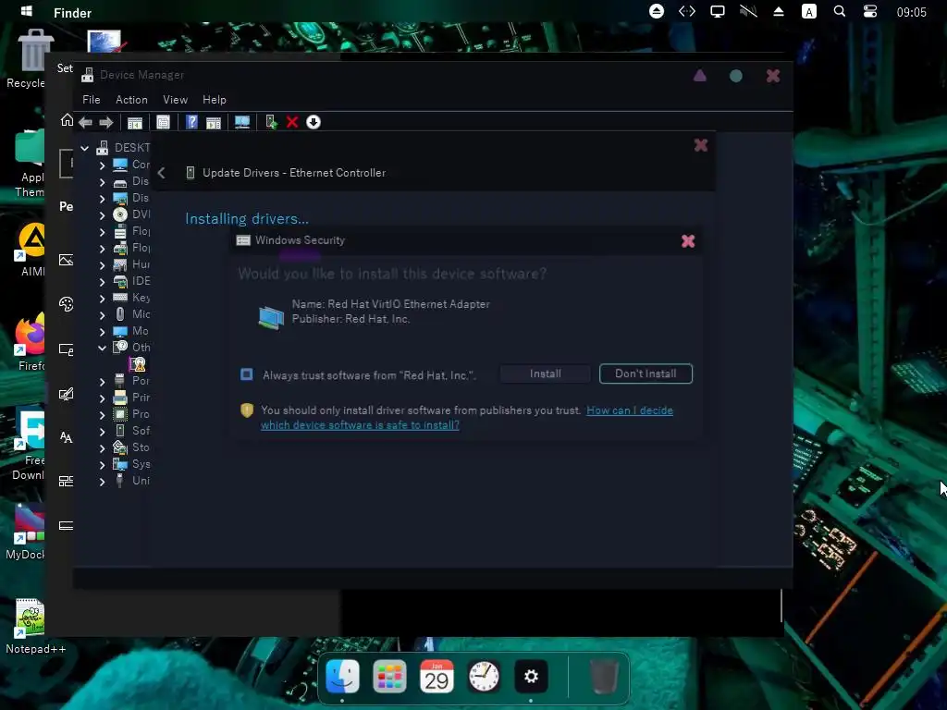Expand the 'Cor' computer node in device tree
Screen dimensions: 947x710
click(x=102, y=165)
